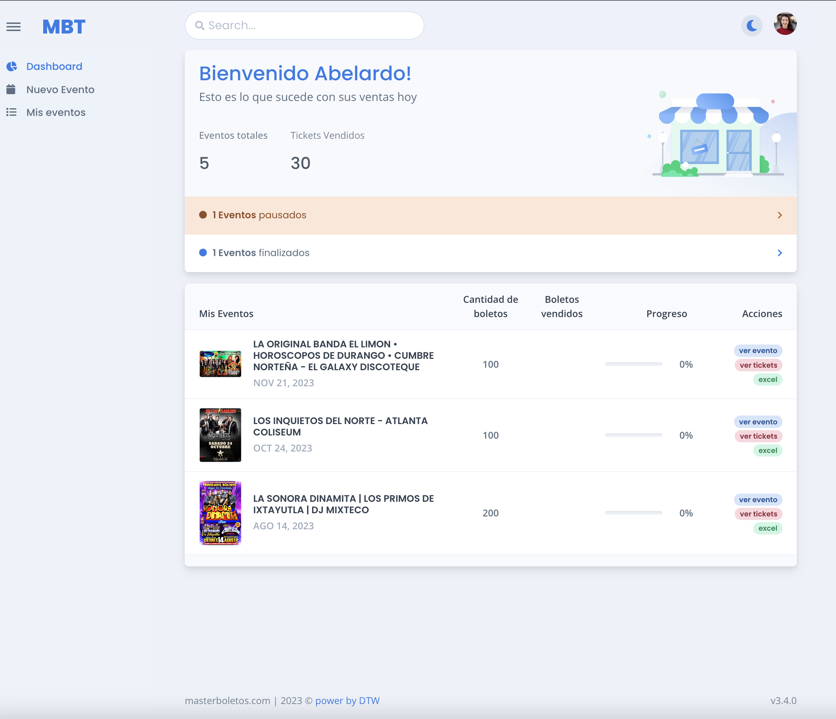Image resolution: width=836 pixels, height=719 pixels.
Task: Click ver evento for Banda El Limon
Action: [x=758, y=351]
